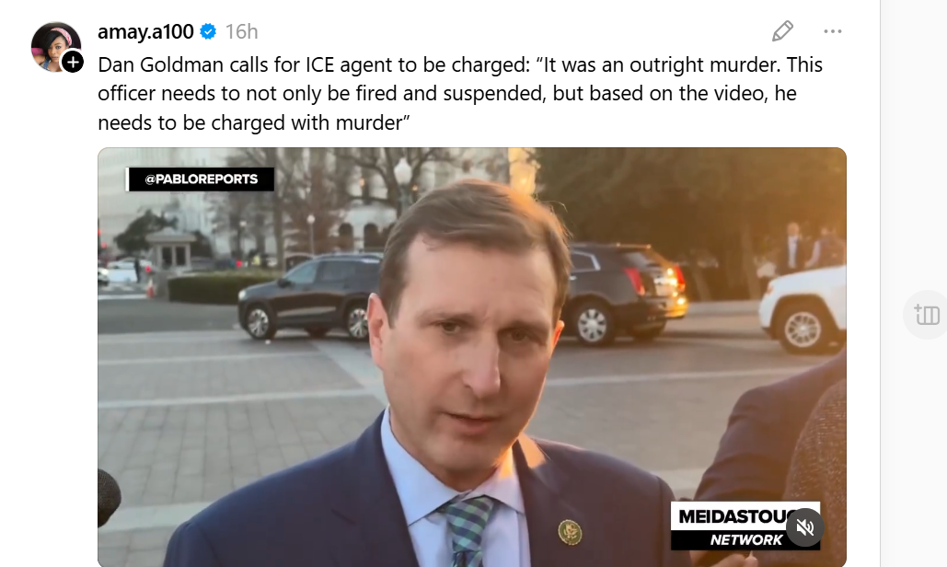
Task: Click the quoted line "needs to be charged with murder"
Action: (x=250, y=122)
